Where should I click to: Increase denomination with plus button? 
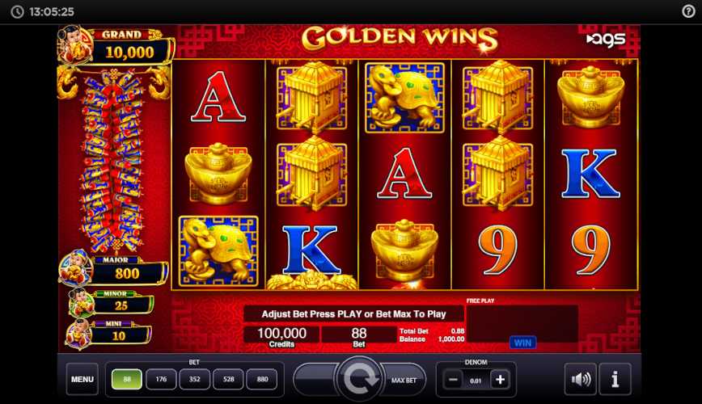pos(500,380)
